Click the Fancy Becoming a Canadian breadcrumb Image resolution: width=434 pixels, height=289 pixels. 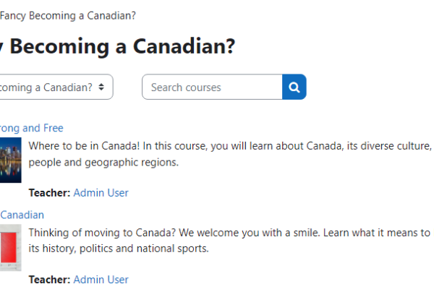tap(68, 15)
